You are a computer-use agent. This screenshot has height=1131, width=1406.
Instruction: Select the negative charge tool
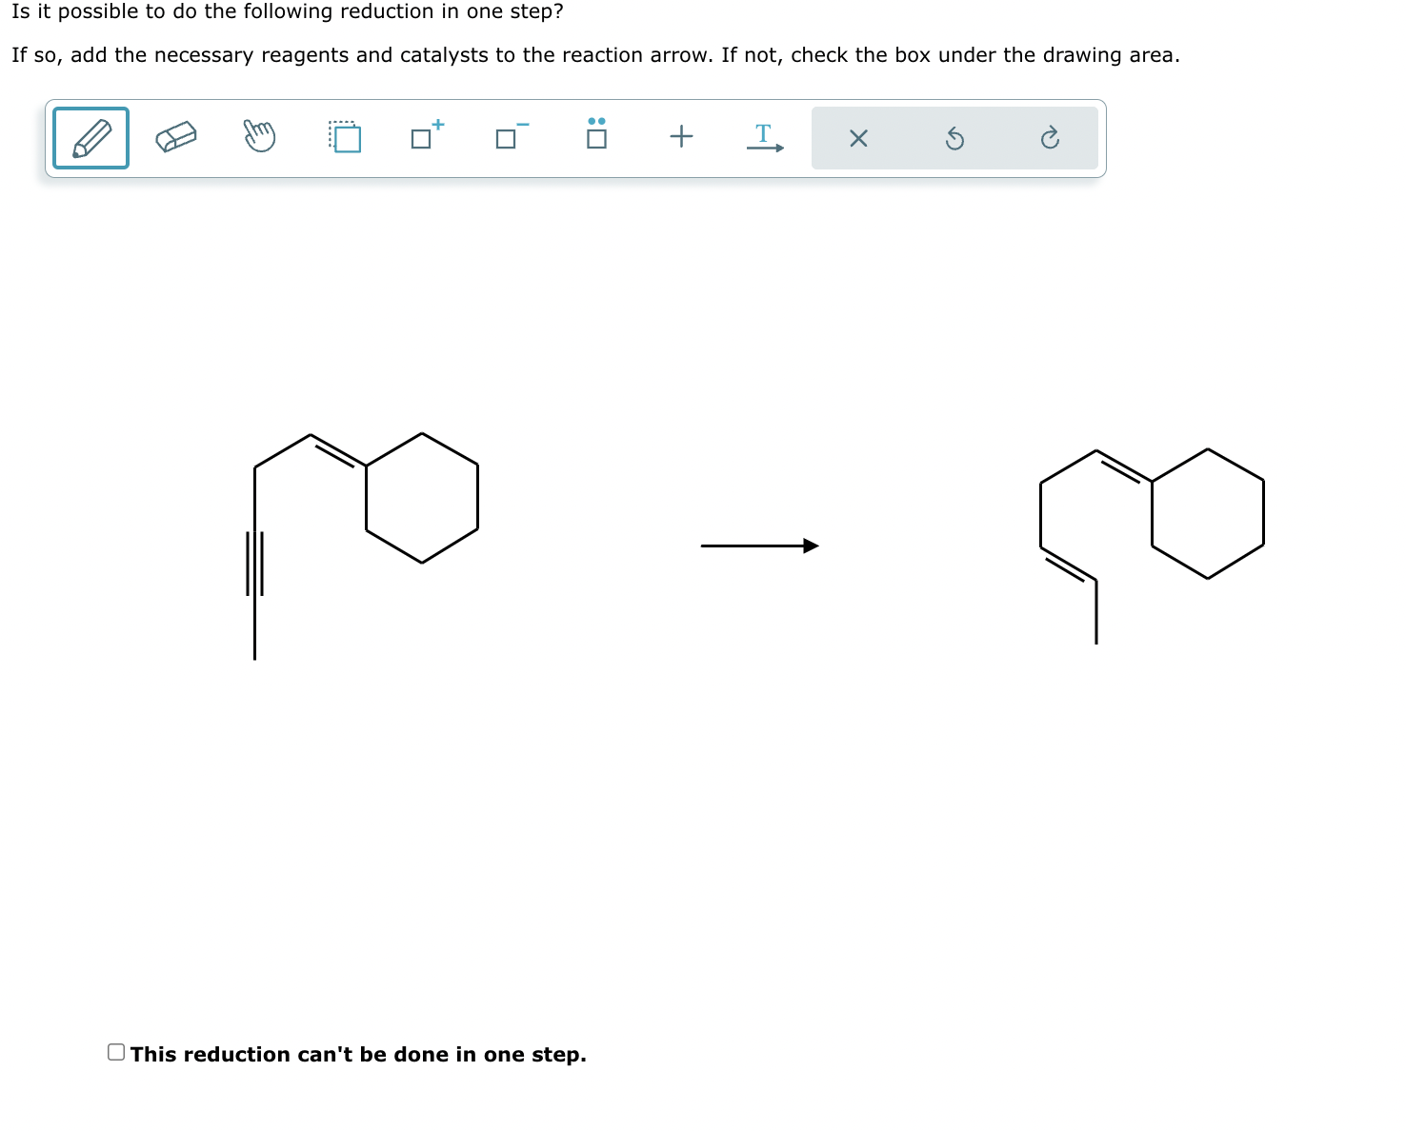coord(508,137)
